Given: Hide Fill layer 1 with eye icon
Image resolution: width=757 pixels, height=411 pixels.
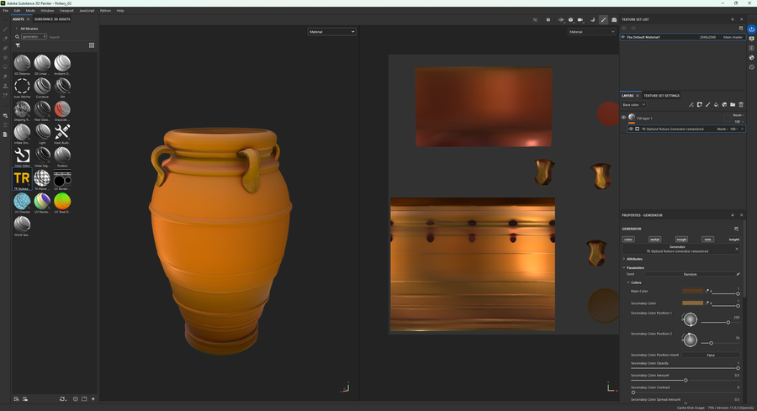Looking at the screenshot, I should tap(623, 118).
